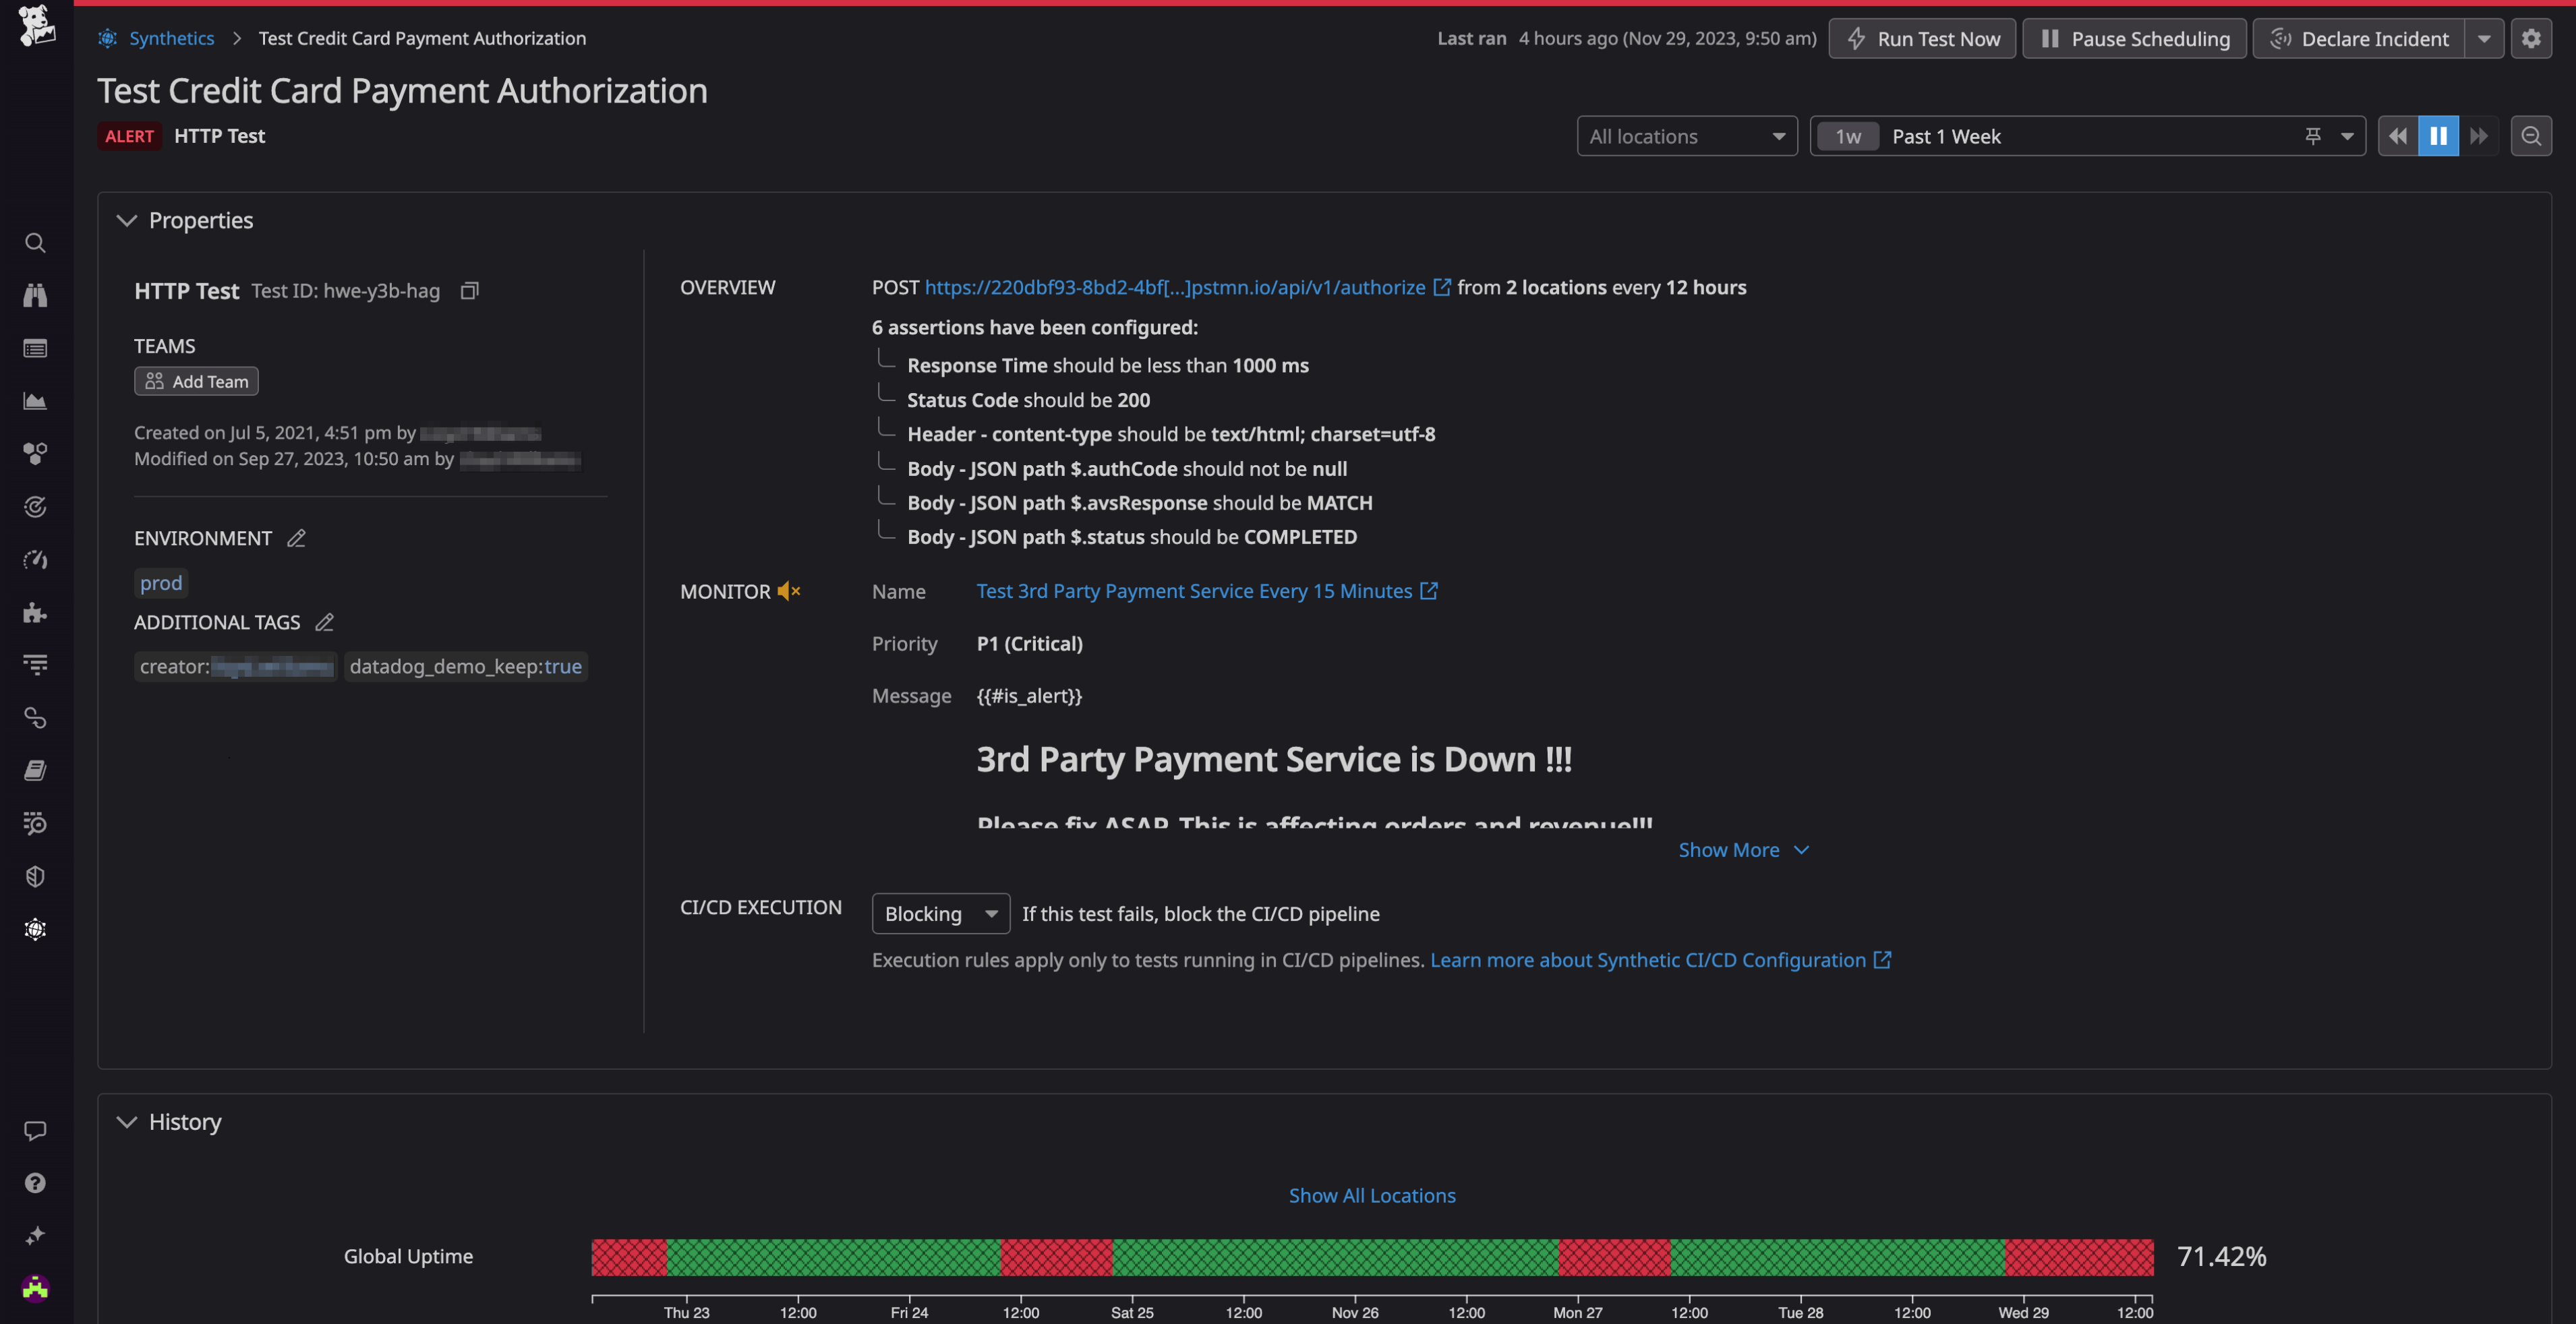Image resolution: width=2576 pixels, height=1324 pixels.
Task: Pin the Past 1 Week timeframe
Action: [x=2313, y=135]
